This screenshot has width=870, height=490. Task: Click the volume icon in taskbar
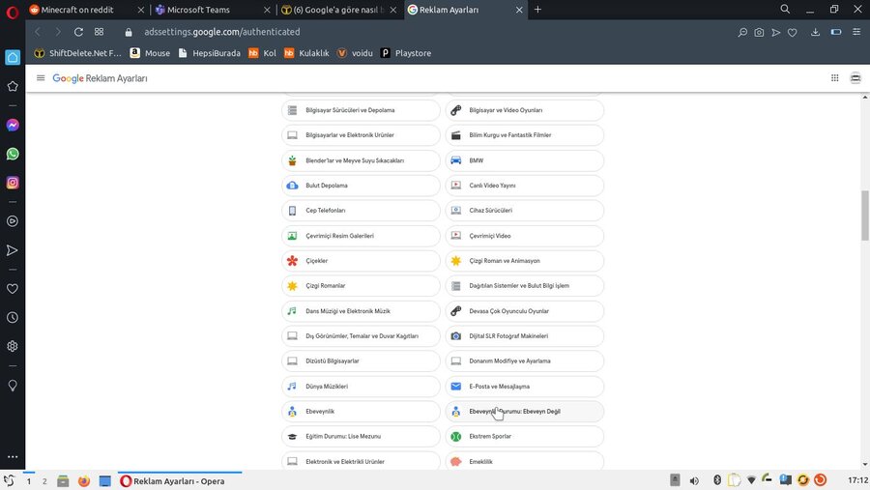pos(694,480)
